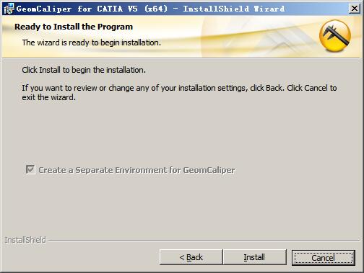Start installation with the Install button
Image resolution: width=364 pixels, height=273 pixels.
point(254,257)
